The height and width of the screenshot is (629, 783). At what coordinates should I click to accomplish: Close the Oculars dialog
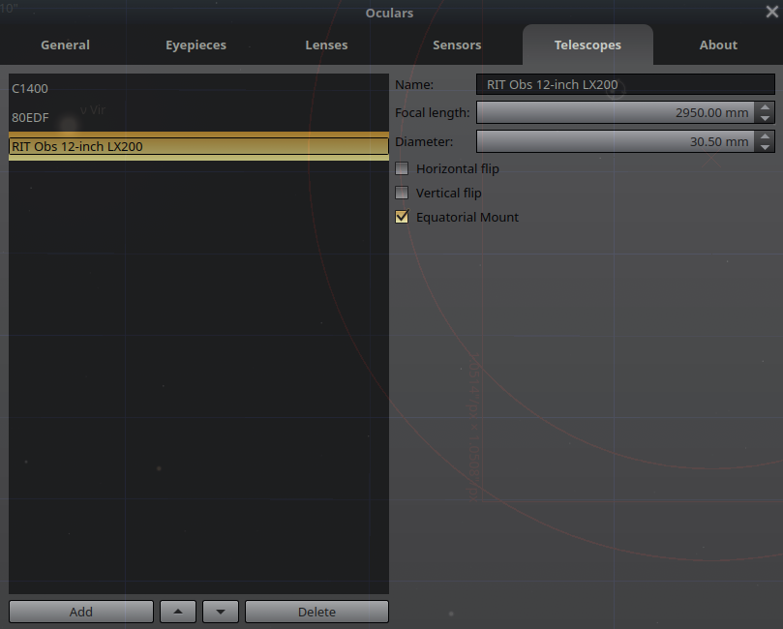(x=772, y=12)
